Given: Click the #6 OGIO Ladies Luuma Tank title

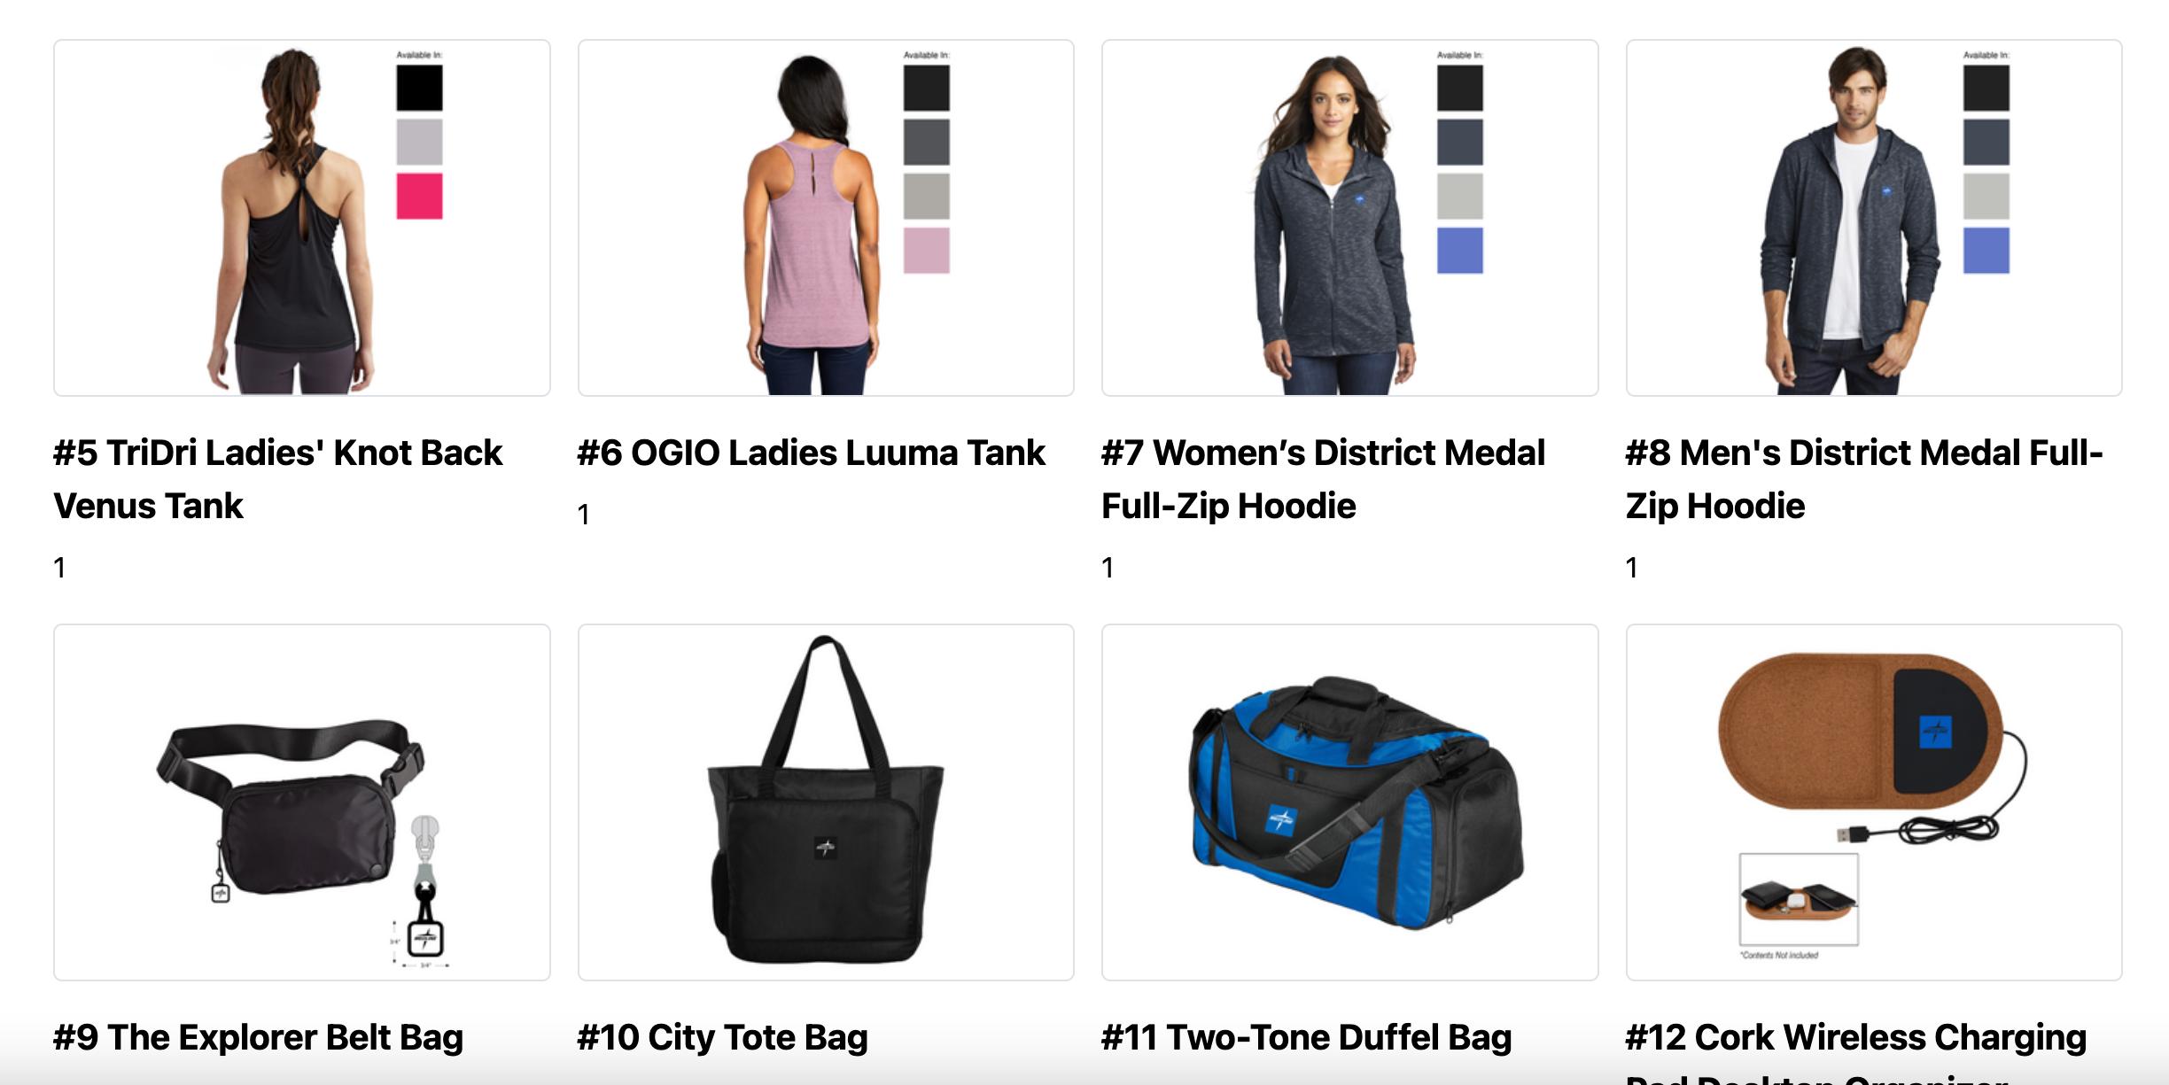Looking at the screenshot, I should pyautogui.click(x=812, y=453).
